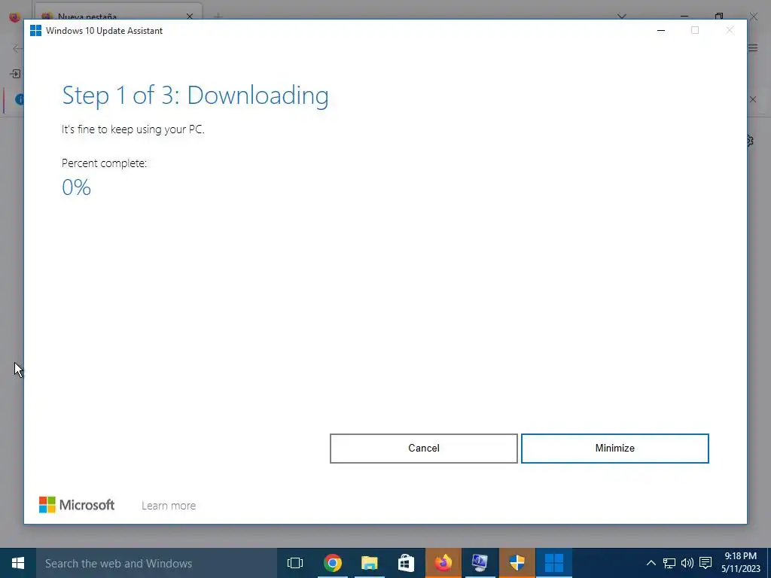
Task: Open the Firefox new tab settings gear
Action: coord(750,141)
